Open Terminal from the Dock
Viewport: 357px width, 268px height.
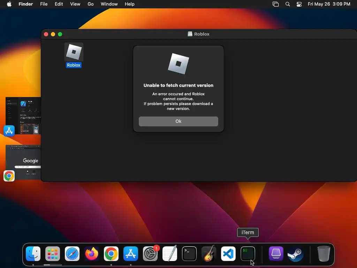(189, 254)
